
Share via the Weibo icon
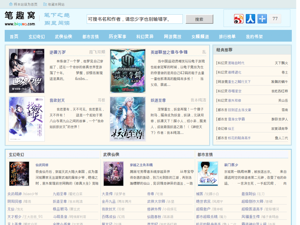pos(238,19)
